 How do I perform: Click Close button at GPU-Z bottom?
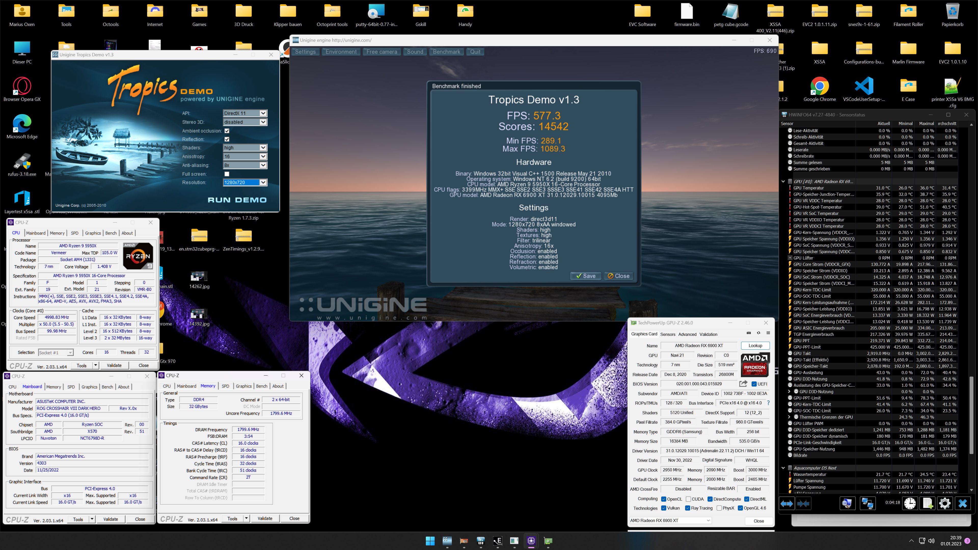(x=758, y=521)
